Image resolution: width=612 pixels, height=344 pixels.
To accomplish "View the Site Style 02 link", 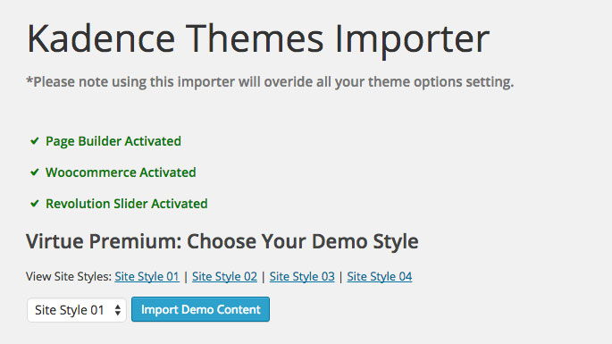I will (x=224, y=276).
